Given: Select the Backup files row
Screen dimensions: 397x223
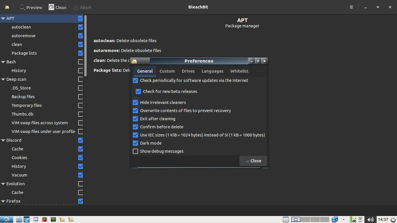Looking at the screenshot, I should (42, 97).
